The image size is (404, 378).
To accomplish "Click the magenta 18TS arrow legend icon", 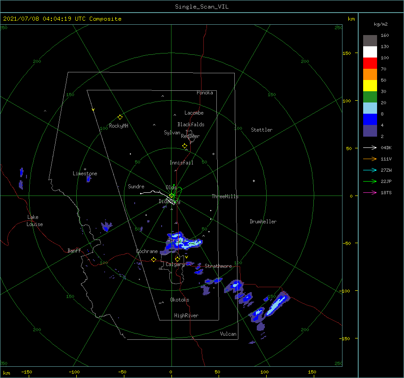I will (370, 192).
